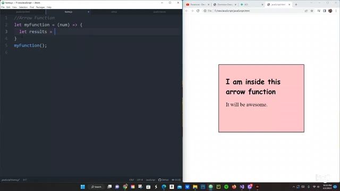Open the Help menu in Atom
The width and height of the screenshot is (340, 191).
pyautogui.click(x=49, y=7)
